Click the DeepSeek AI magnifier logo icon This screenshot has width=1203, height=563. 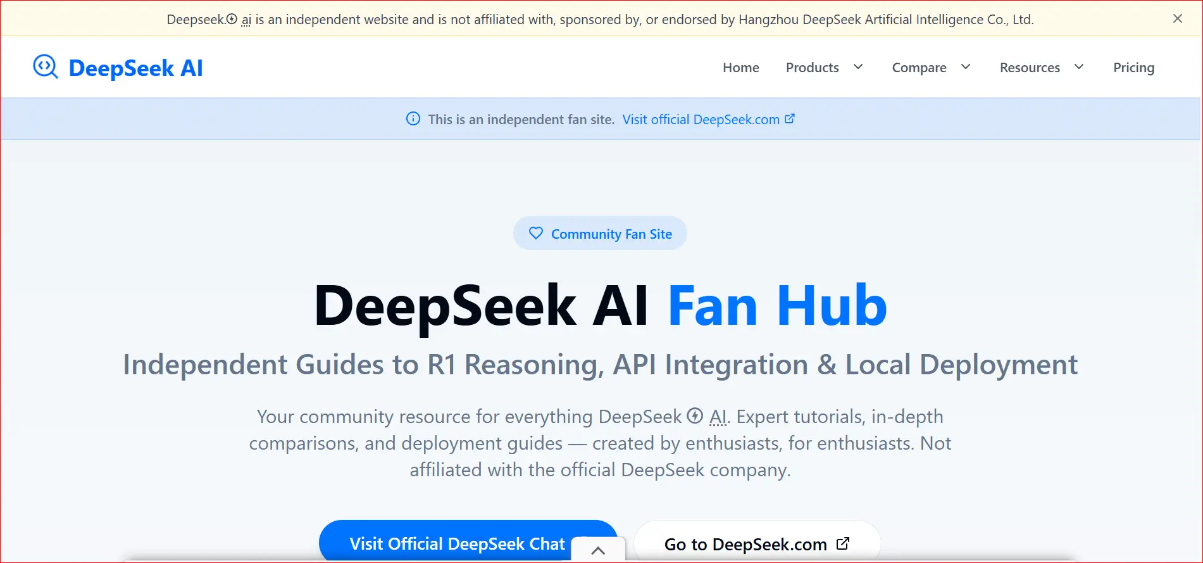(45, 66)
